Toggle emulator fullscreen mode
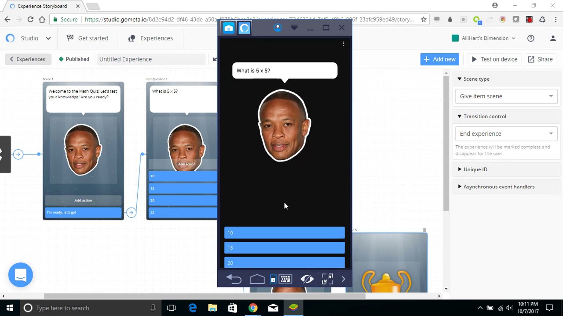Screen dimensions: 563x316 [x=327, y=279]
